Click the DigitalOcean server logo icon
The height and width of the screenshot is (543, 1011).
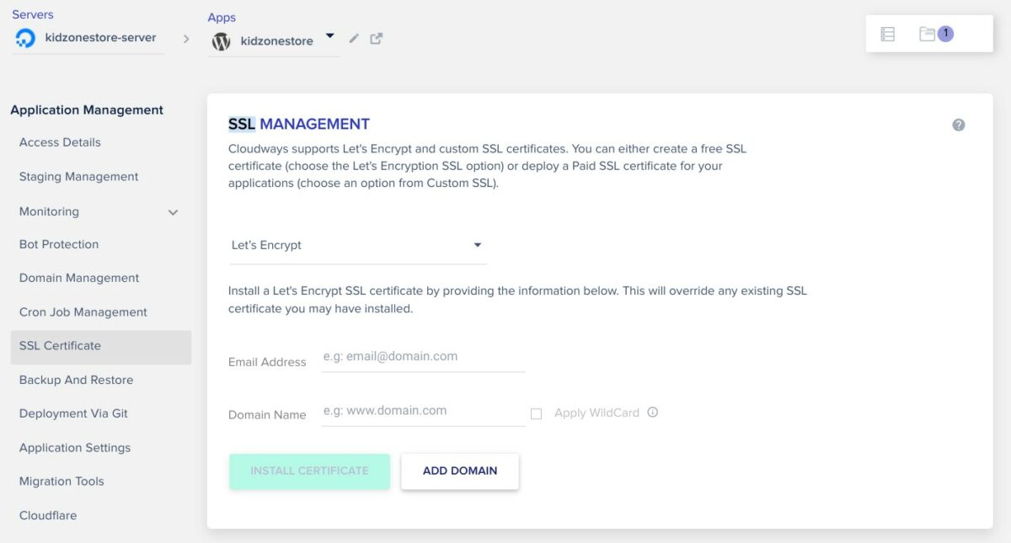pyautogui.click(x=25, y=38)
